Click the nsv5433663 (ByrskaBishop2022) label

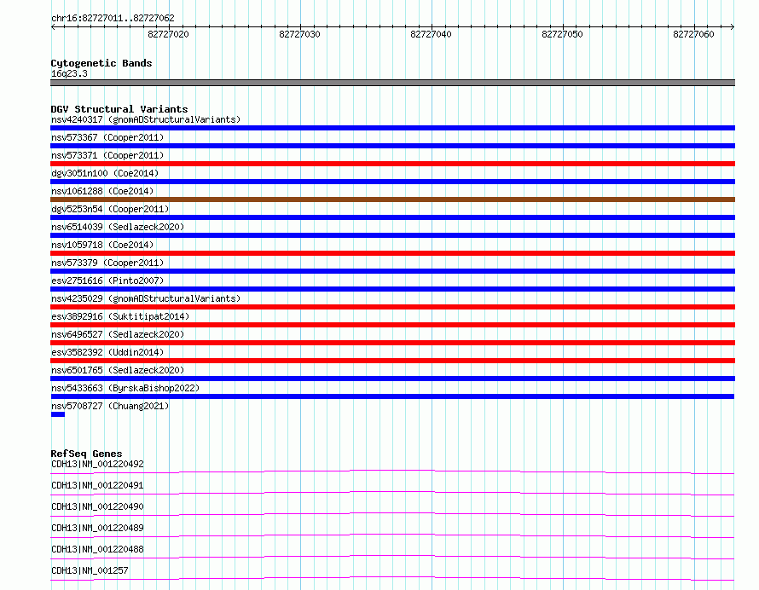(125, 388)
